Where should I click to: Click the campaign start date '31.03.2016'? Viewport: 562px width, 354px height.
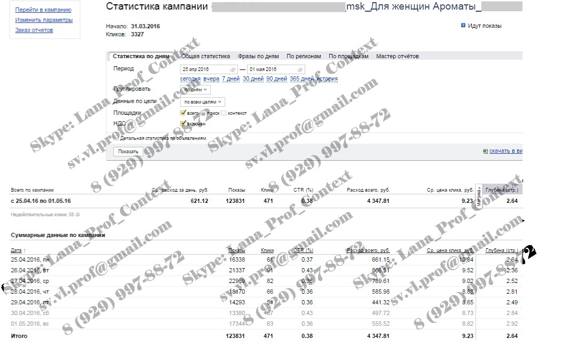(x=146, y=26)
